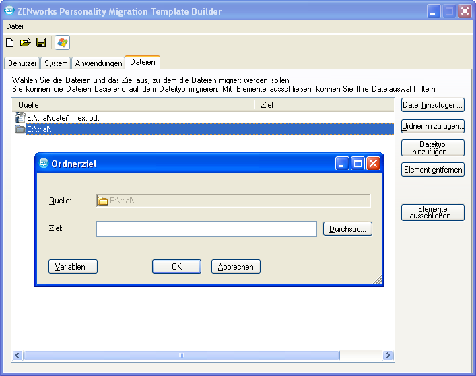Close the ZENworks Template Builder window
Screen dimensions: 476x376
(x=465, y=11)
